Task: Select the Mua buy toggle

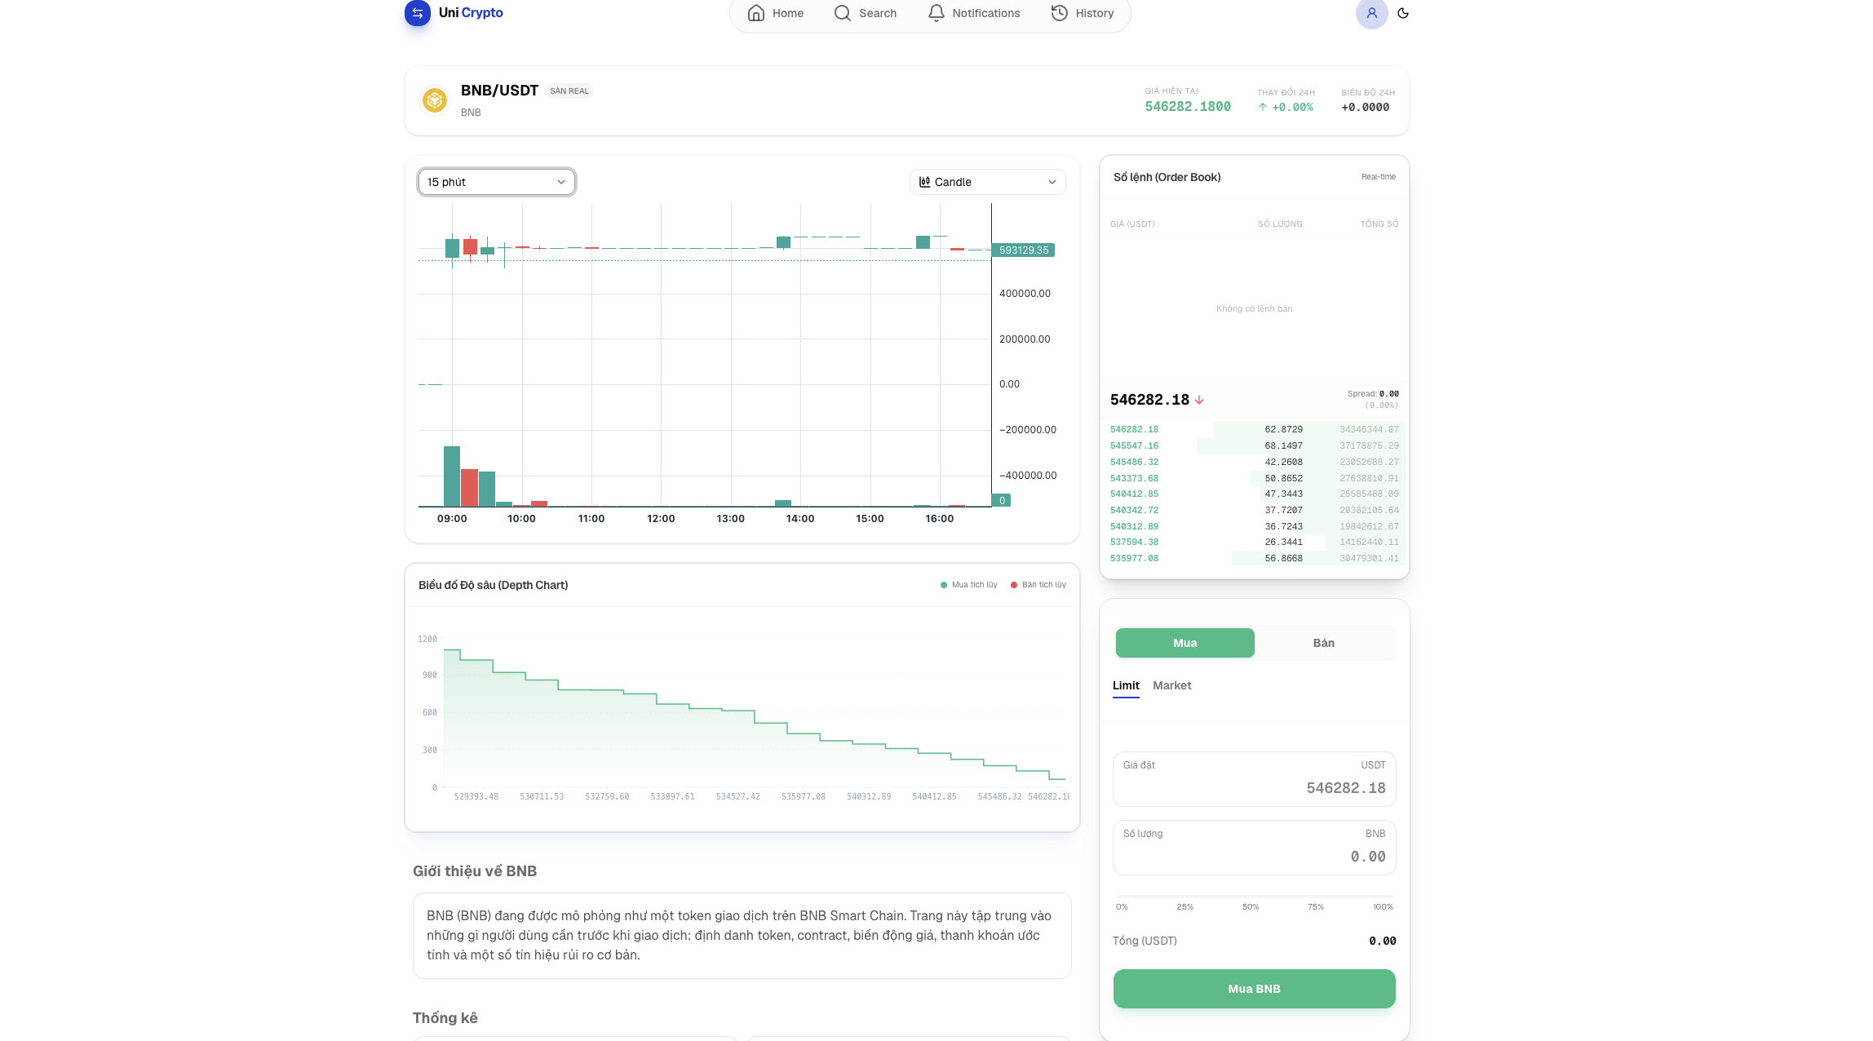Action: (x=1184, y=643)
